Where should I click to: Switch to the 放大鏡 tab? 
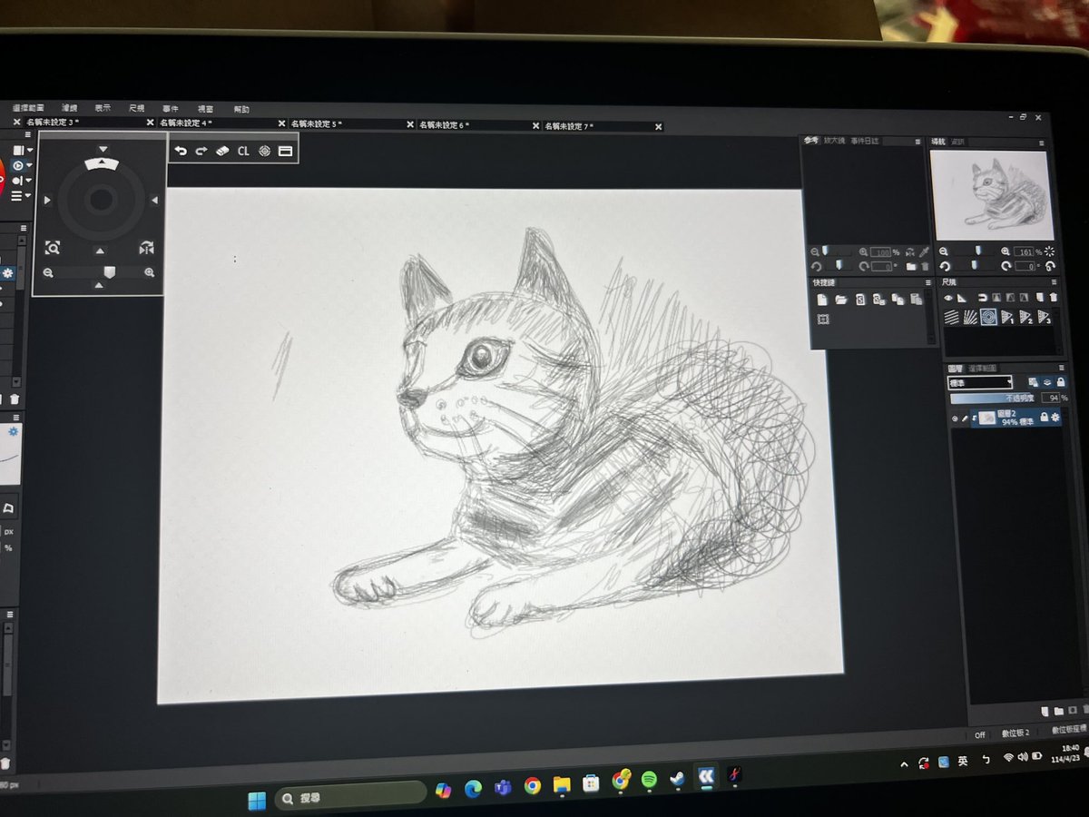[834, 141]
